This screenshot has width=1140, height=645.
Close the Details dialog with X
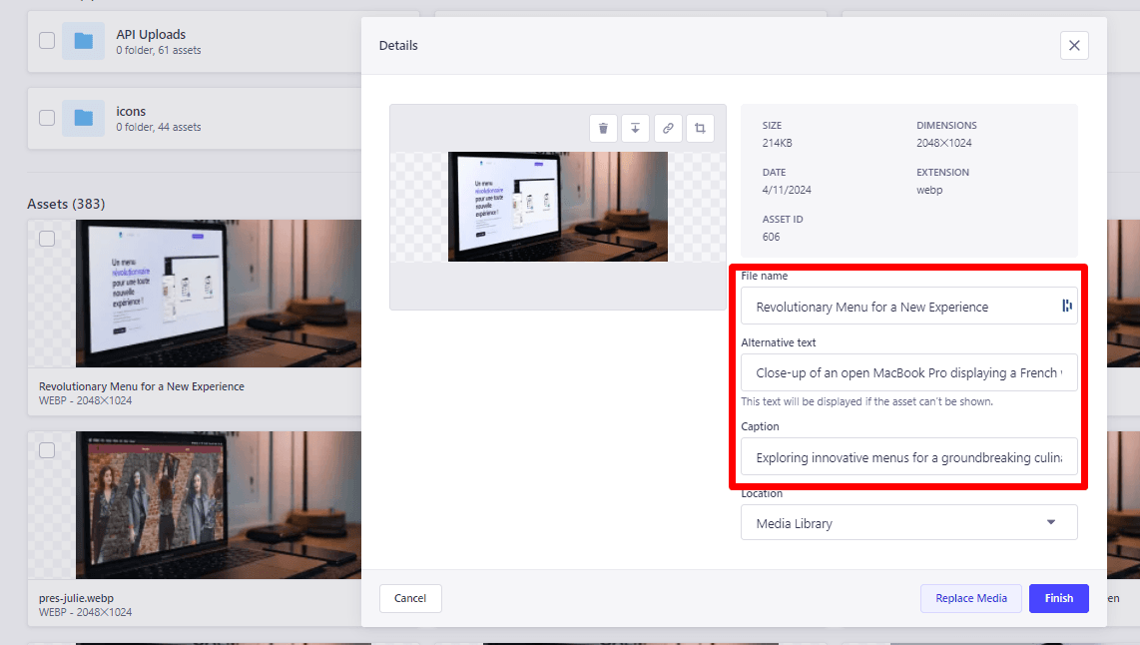point(1074,45)
